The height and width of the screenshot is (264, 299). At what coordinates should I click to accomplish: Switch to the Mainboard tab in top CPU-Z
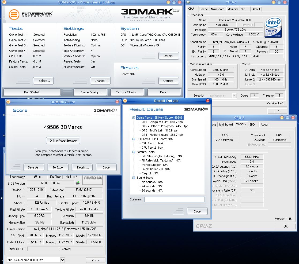click(x=218, y=9)
